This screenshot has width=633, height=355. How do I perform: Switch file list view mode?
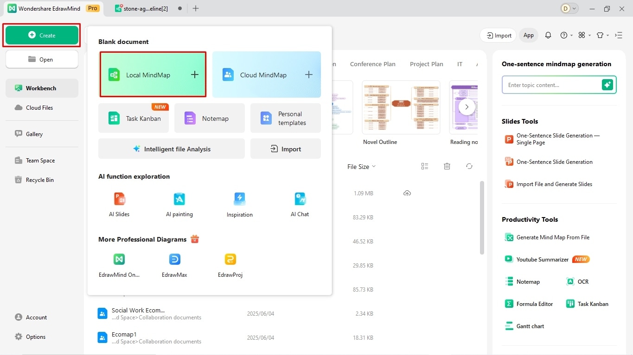coord(425,166)
